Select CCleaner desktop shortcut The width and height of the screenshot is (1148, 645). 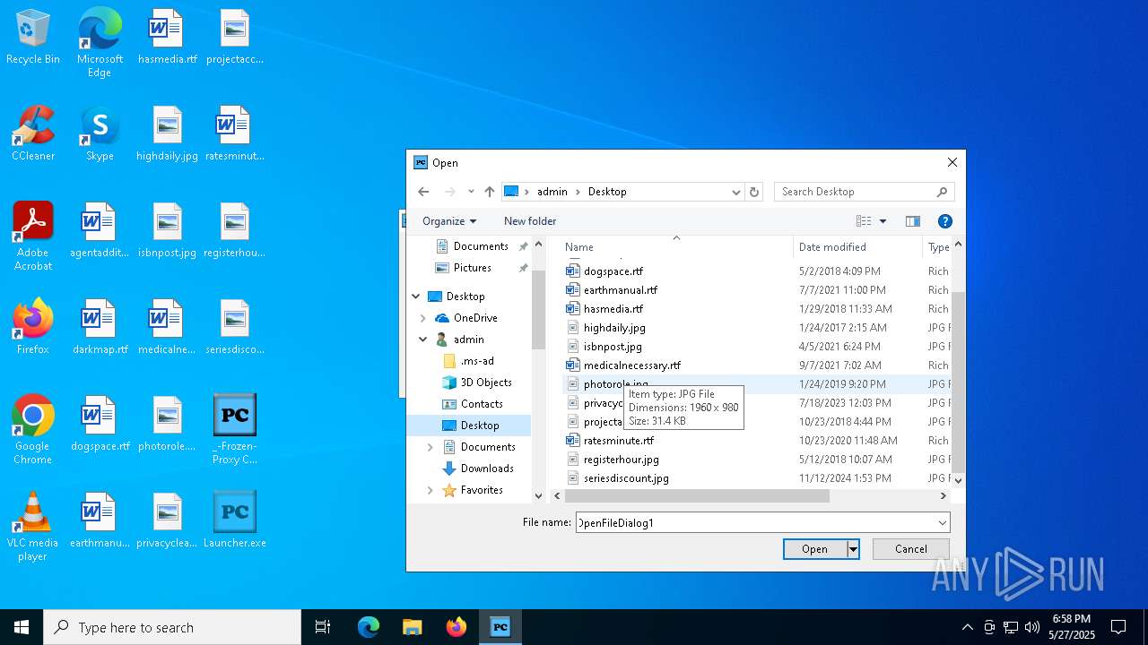click(33, 133)
